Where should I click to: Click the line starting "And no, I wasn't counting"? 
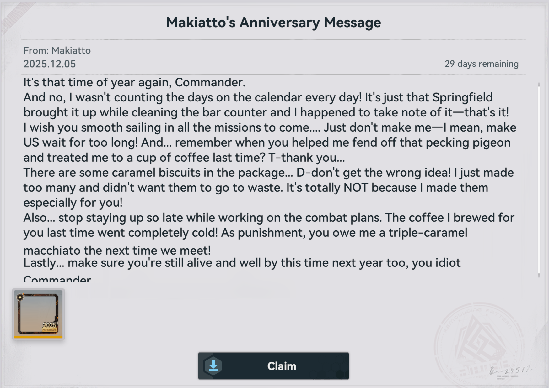click(258, 97)
